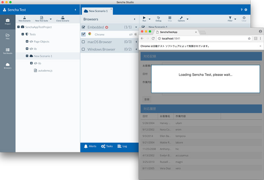This screenshot has height=180, width=264.
Task: Click the New Test Suite icon
Action: 42,19
